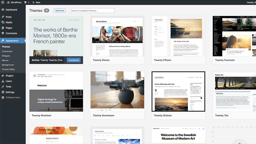Click the Users person icon
Screen dimensions: 256x144
[x=3, y=81]
